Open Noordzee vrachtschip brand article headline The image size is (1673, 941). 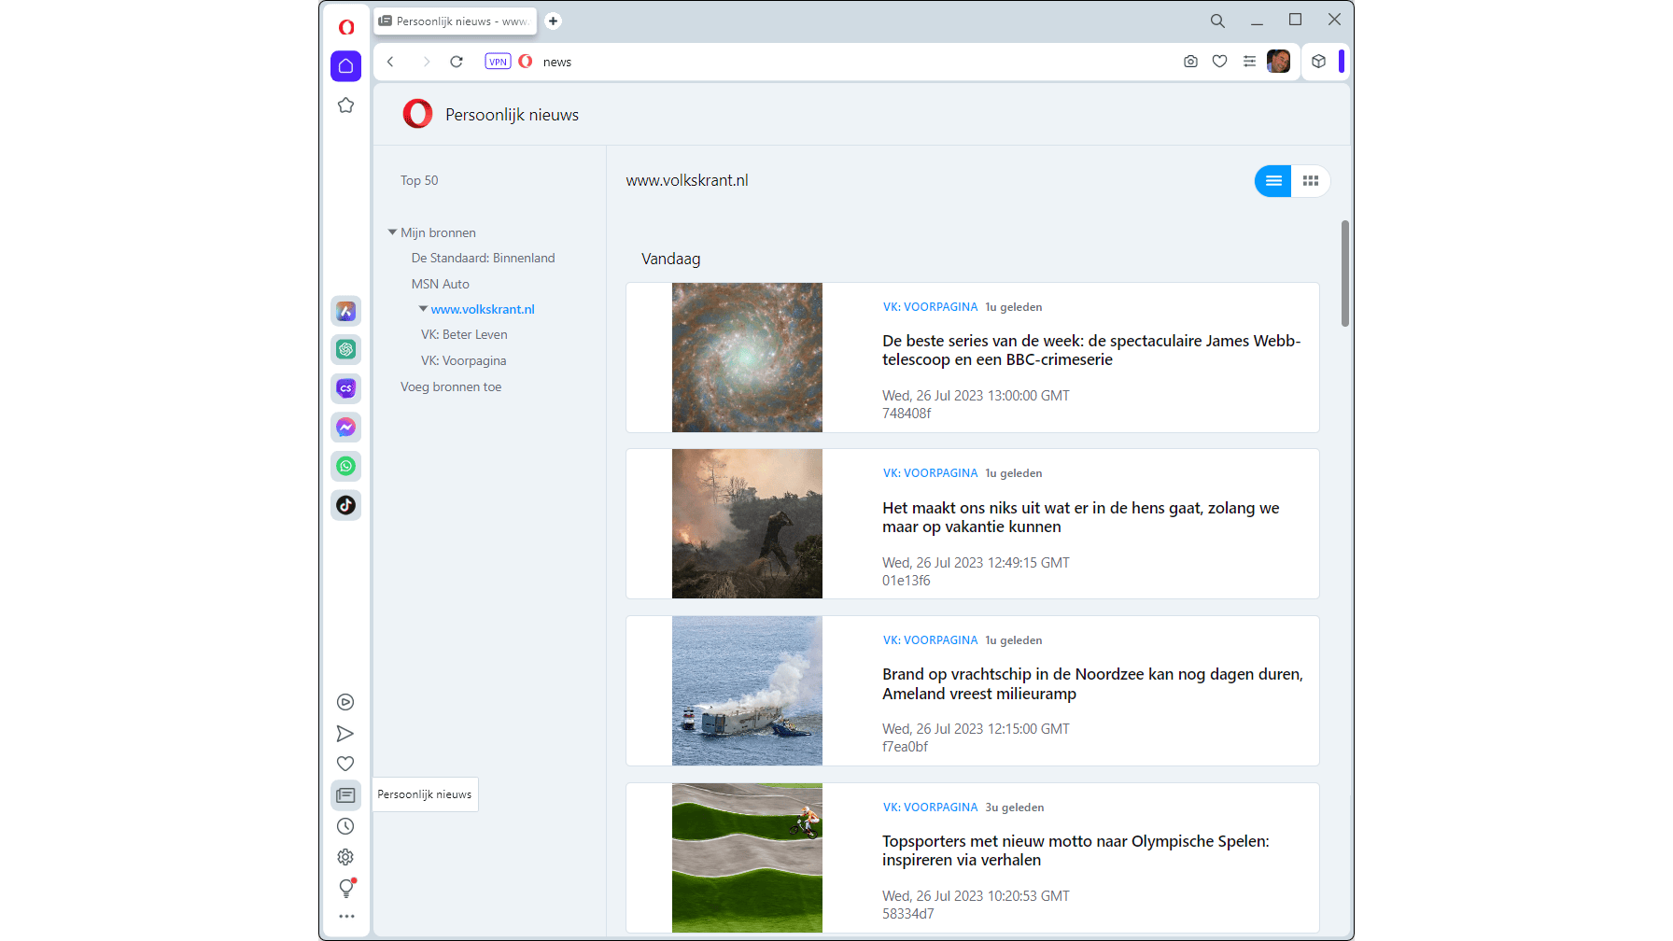tap(1092, 684)
